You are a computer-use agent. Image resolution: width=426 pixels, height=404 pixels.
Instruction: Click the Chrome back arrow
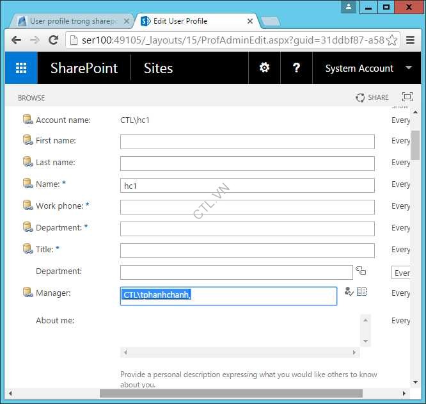[16, 40]
